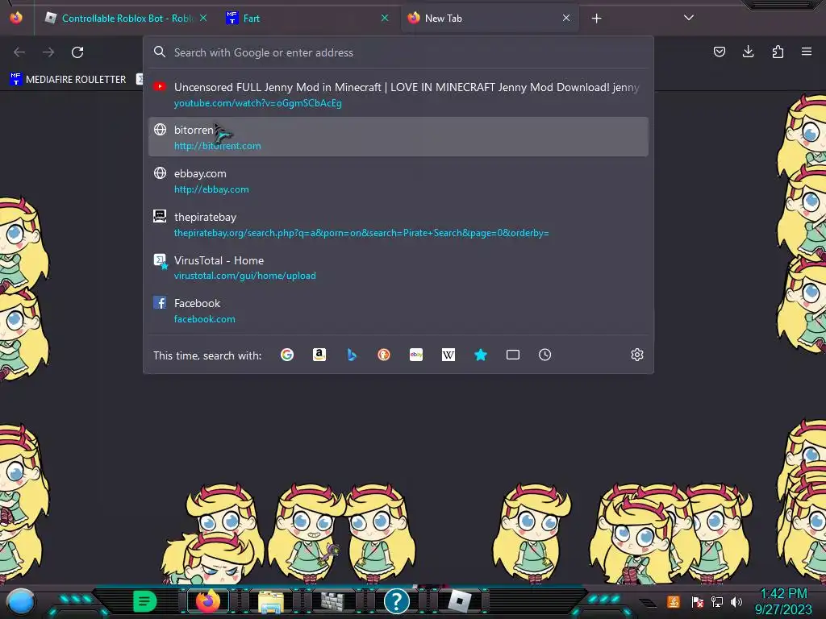Open Action Center flag tray icon
The height and width of the screenshot is (619, 826).
coord(698,601)
